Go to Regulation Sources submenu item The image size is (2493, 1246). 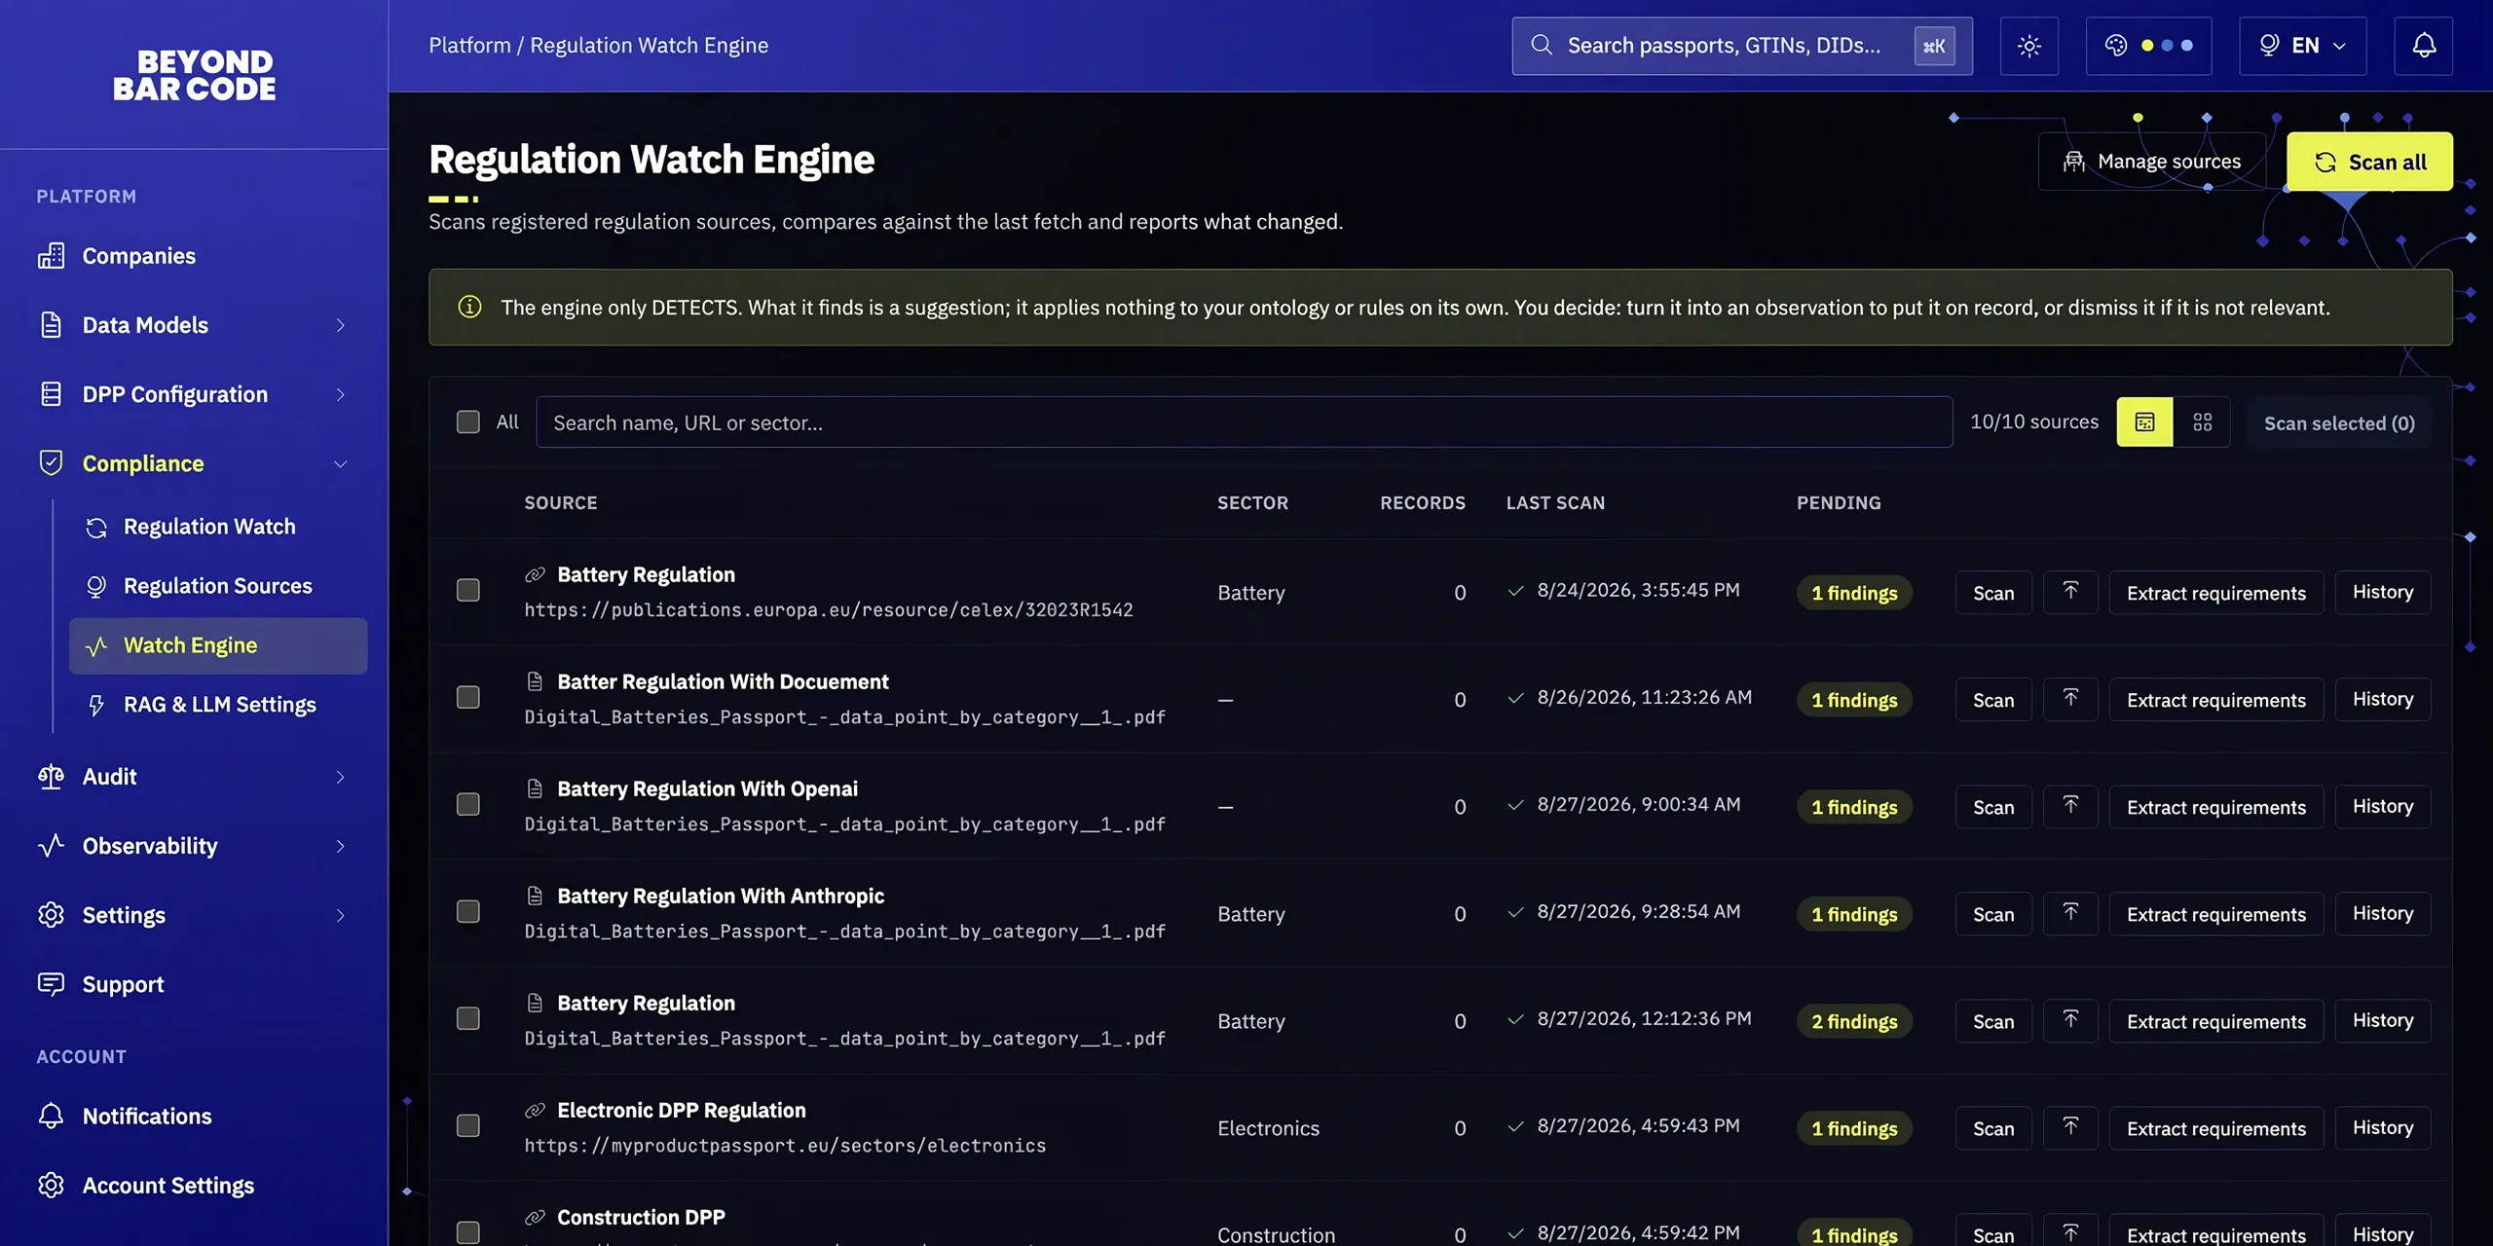tap(218, 586)
